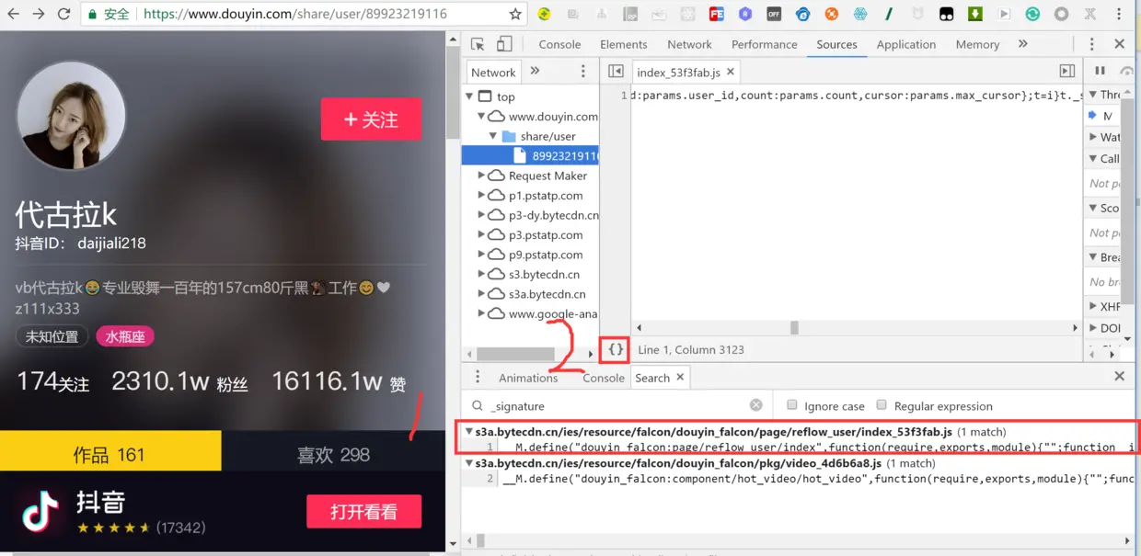Collapse the Call Stack section
This screenshot has width=1141, height=556.
(1093, 158)
